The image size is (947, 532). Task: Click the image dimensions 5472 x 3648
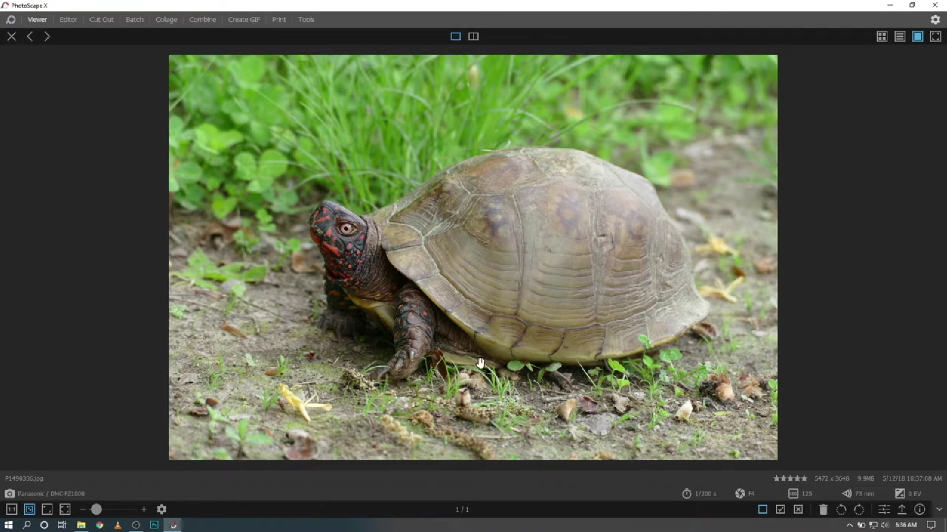pyautogui.click(x=832, y=478)
